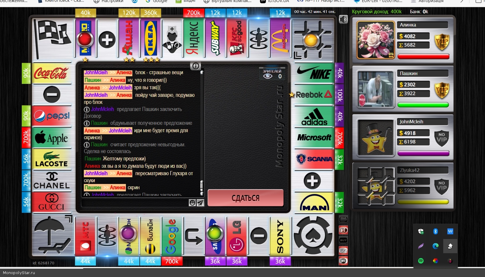Select the MAN property cell

point(314,203)
